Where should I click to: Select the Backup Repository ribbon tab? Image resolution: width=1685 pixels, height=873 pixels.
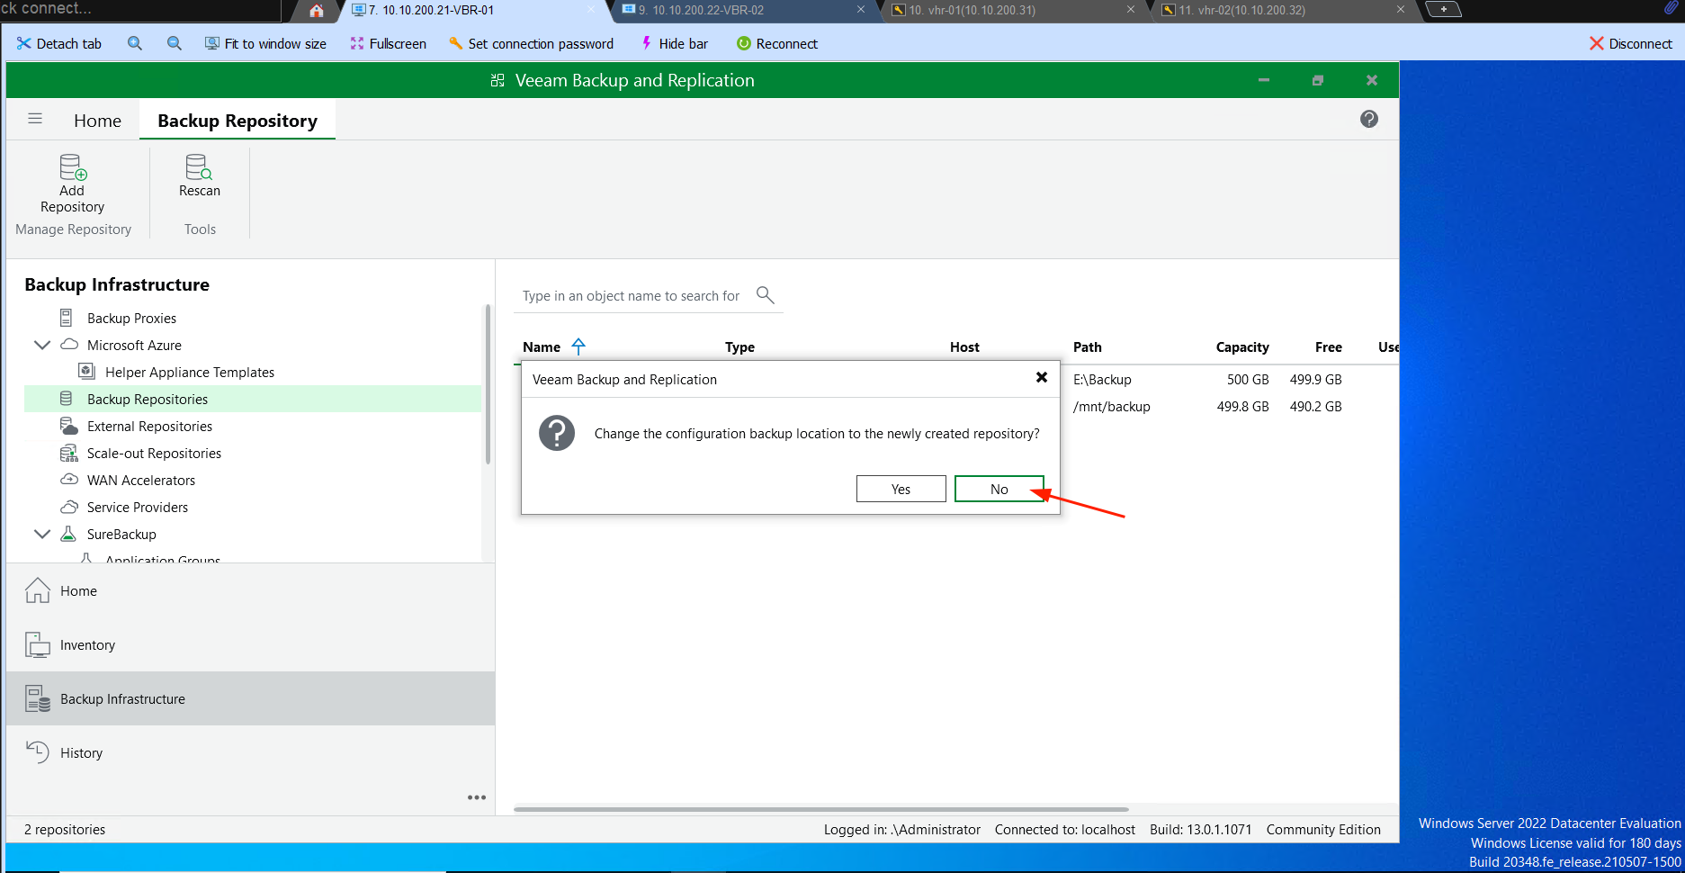pyautogui.click(x=238, y=121)
